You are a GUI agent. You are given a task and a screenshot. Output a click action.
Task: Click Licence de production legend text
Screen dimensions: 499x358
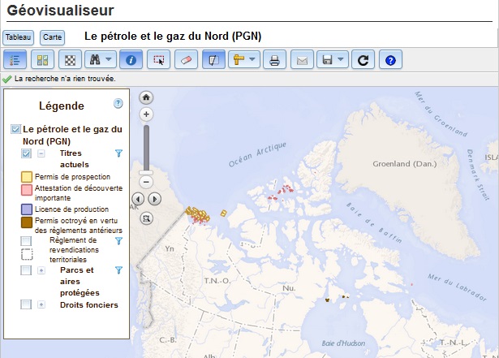point(72,209)
